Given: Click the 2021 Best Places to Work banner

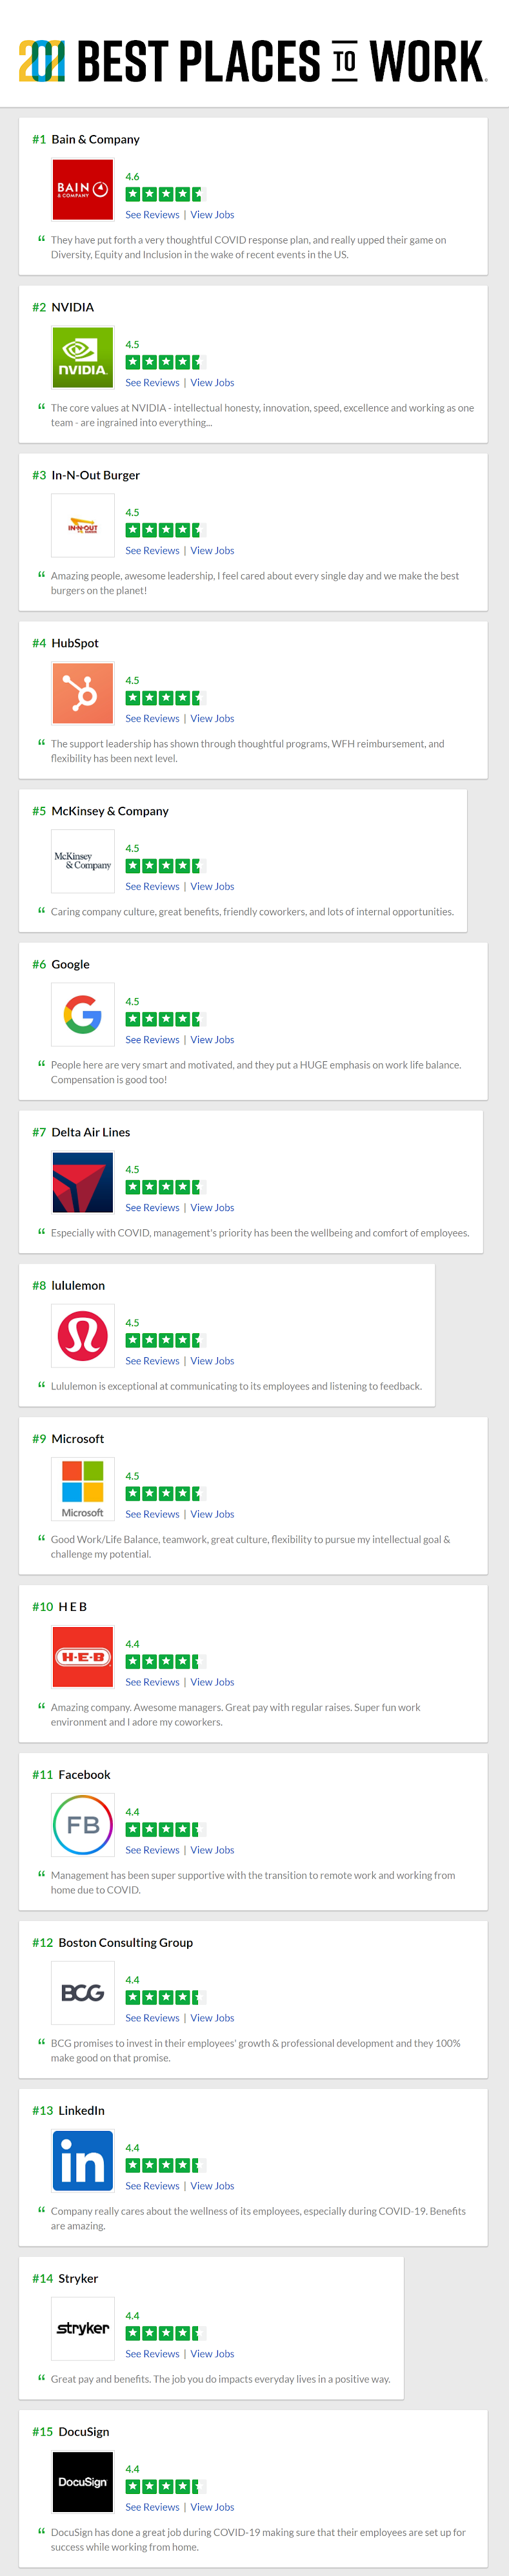Looking at the screenshot, I should (254, 61).
